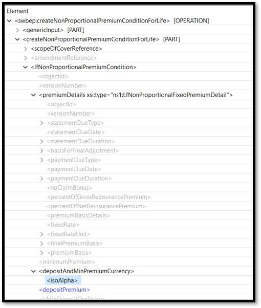
Task: Expand the scopeOfCoverReference element
Action: coord(26,49)
